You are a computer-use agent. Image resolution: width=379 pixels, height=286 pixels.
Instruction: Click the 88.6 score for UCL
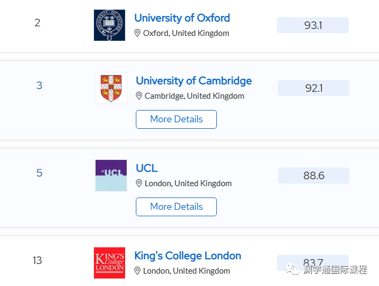(x=314, y=175)
